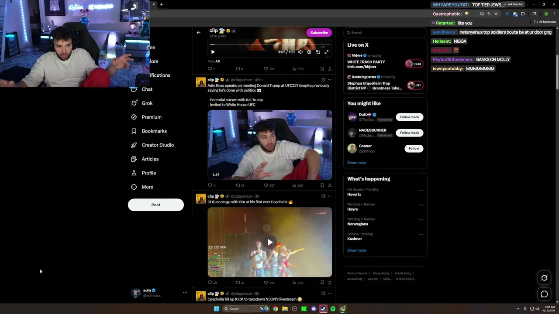Follow back Dutt

[410, 117]
